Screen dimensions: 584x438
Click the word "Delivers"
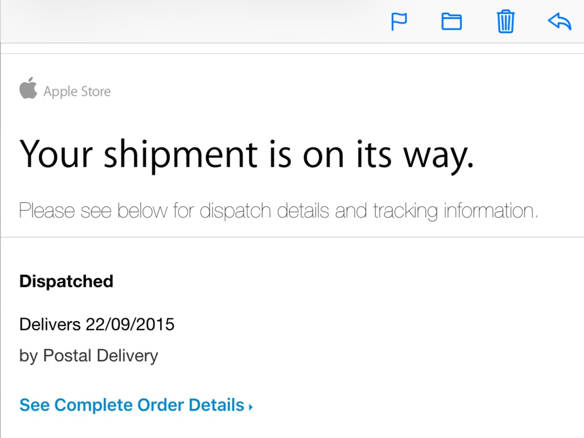point(50,325)
